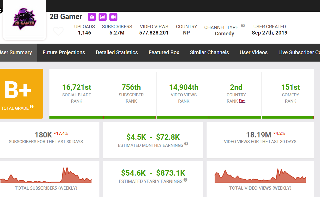Click the 18.19M video views figure
The width and height of the screenshot is (320, 197).
pyautogui.click(x=259, y=135)
